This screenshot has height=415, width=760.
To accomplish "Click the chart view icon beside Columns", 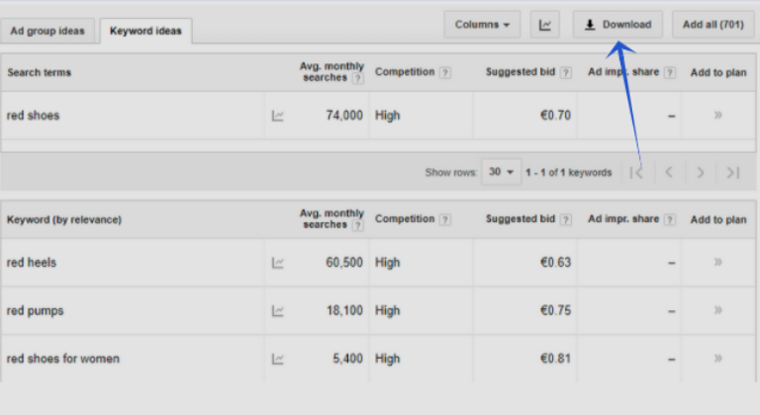I will [545, 25].
